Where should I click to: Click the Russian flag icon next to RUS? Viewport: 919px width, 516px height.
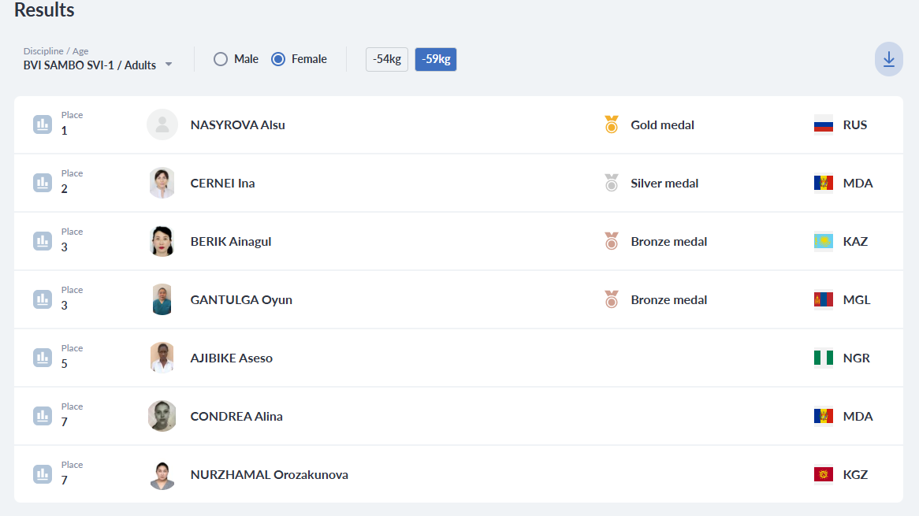click(823, 124)
